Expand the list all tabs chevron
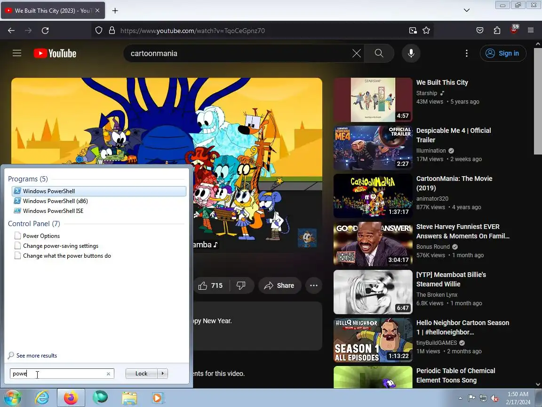542x407 pixels. point(467,10)
